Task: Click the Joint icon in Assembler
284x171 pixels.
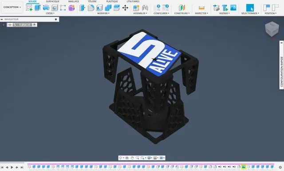Action: [x=145, y=8]
